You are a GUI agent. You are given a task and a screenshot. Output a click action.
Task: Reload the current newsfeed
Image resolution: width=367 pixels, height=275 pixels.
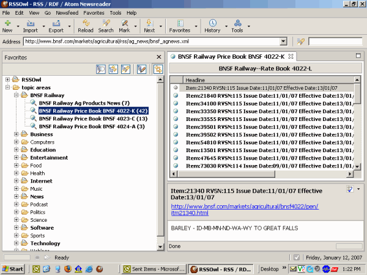pyautogui.click(x=86, y=23)
